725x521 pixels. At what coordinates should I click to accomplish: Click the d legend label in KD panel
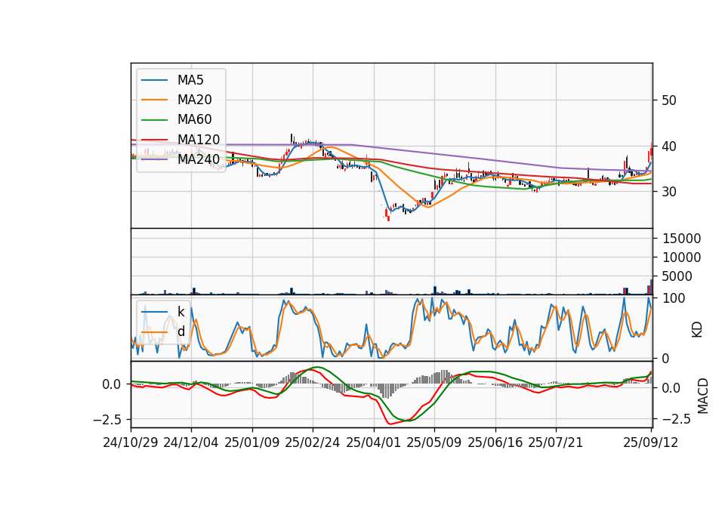[x=181, y=331]
